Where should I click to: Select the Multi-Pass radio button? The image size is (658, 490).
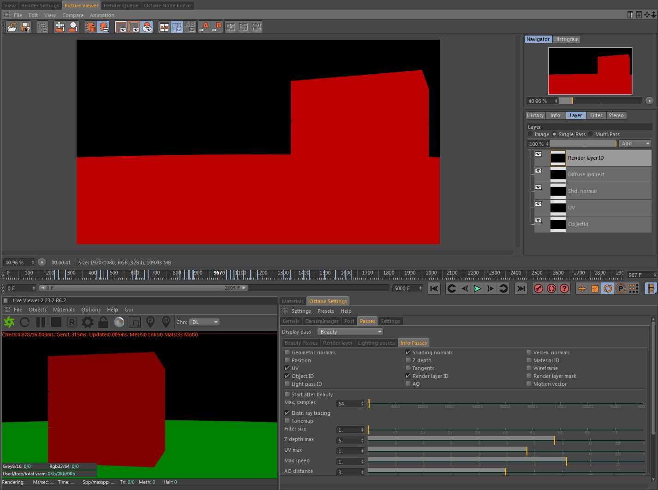point(591,134)
